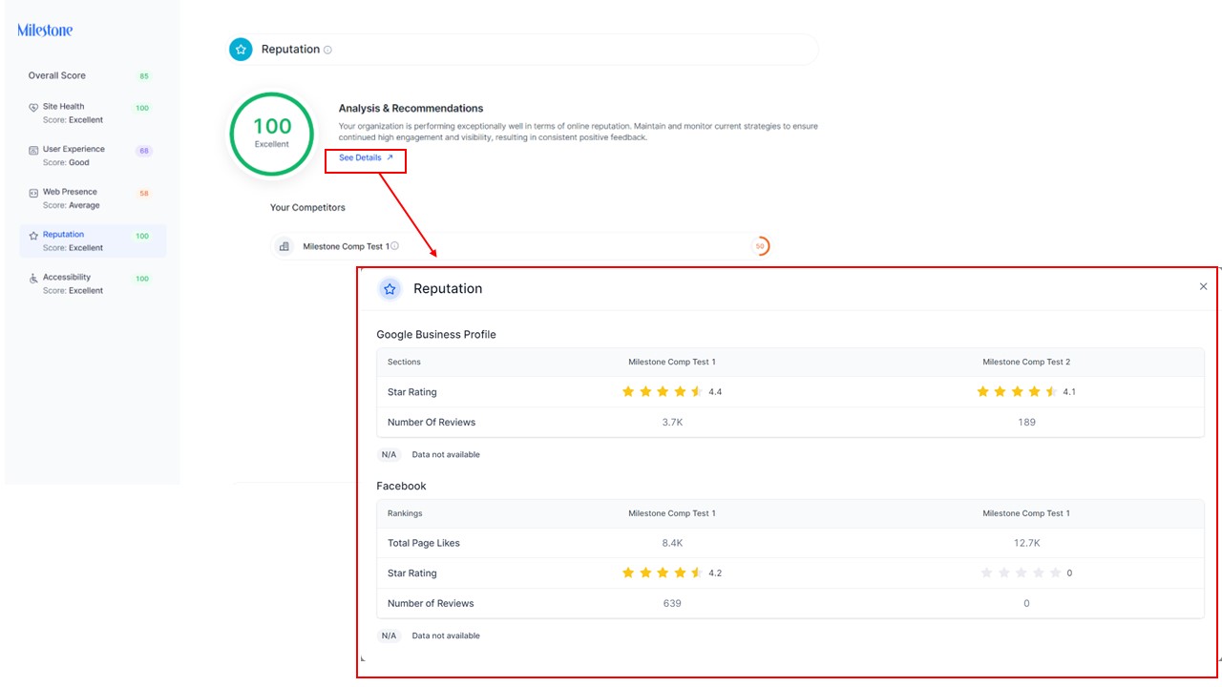The image size is (1222, 687).
Task: Click the Total Page Likes row label
Action: pos(424,544)
